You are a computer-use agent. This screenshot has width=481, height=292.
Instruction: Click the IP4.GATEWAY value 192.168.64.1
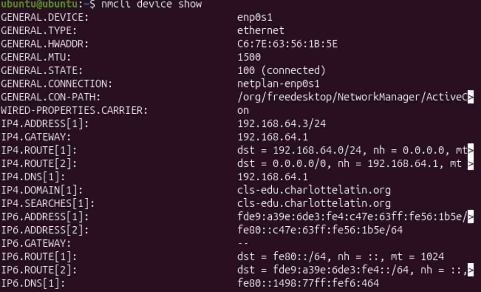[x=272, y=137]
